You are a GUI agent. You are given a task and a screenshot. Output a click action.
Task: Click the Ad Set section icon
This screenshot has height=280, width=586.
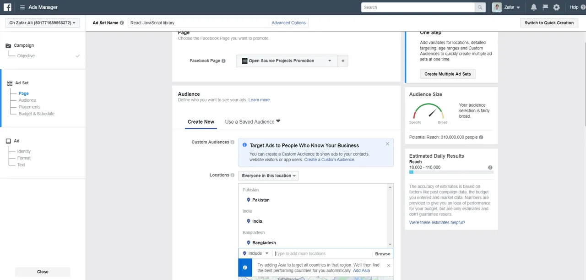pyautogui.click(x=10, y=83)
